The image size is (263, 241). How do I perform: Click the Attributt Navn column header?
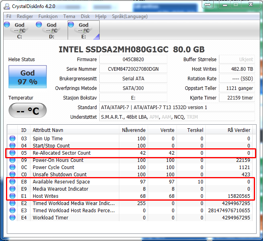[x=74, y=130]
